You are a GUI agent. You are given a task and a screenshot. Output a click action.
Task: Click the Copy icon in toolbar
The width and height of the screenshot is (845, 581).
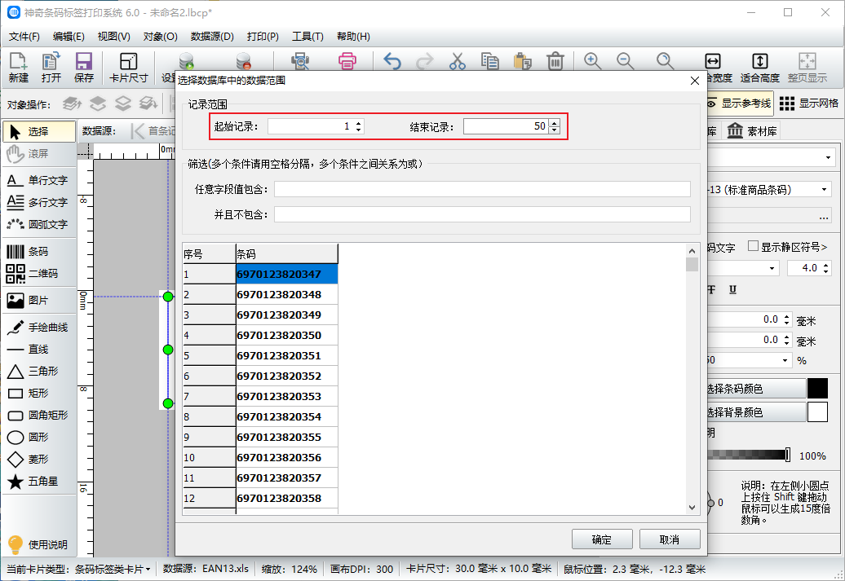[x=490, y=61]
